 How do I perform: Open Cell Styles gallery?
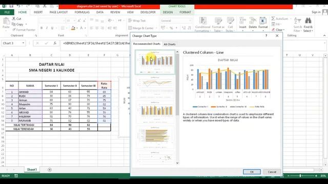point(230,25)
